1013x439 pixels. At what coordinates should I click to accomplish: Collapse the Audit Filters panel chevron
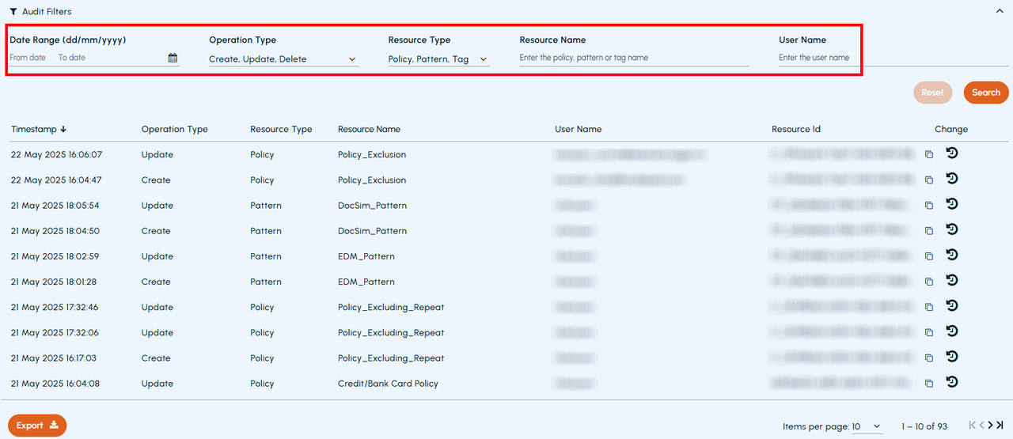[x=999, y=11]
